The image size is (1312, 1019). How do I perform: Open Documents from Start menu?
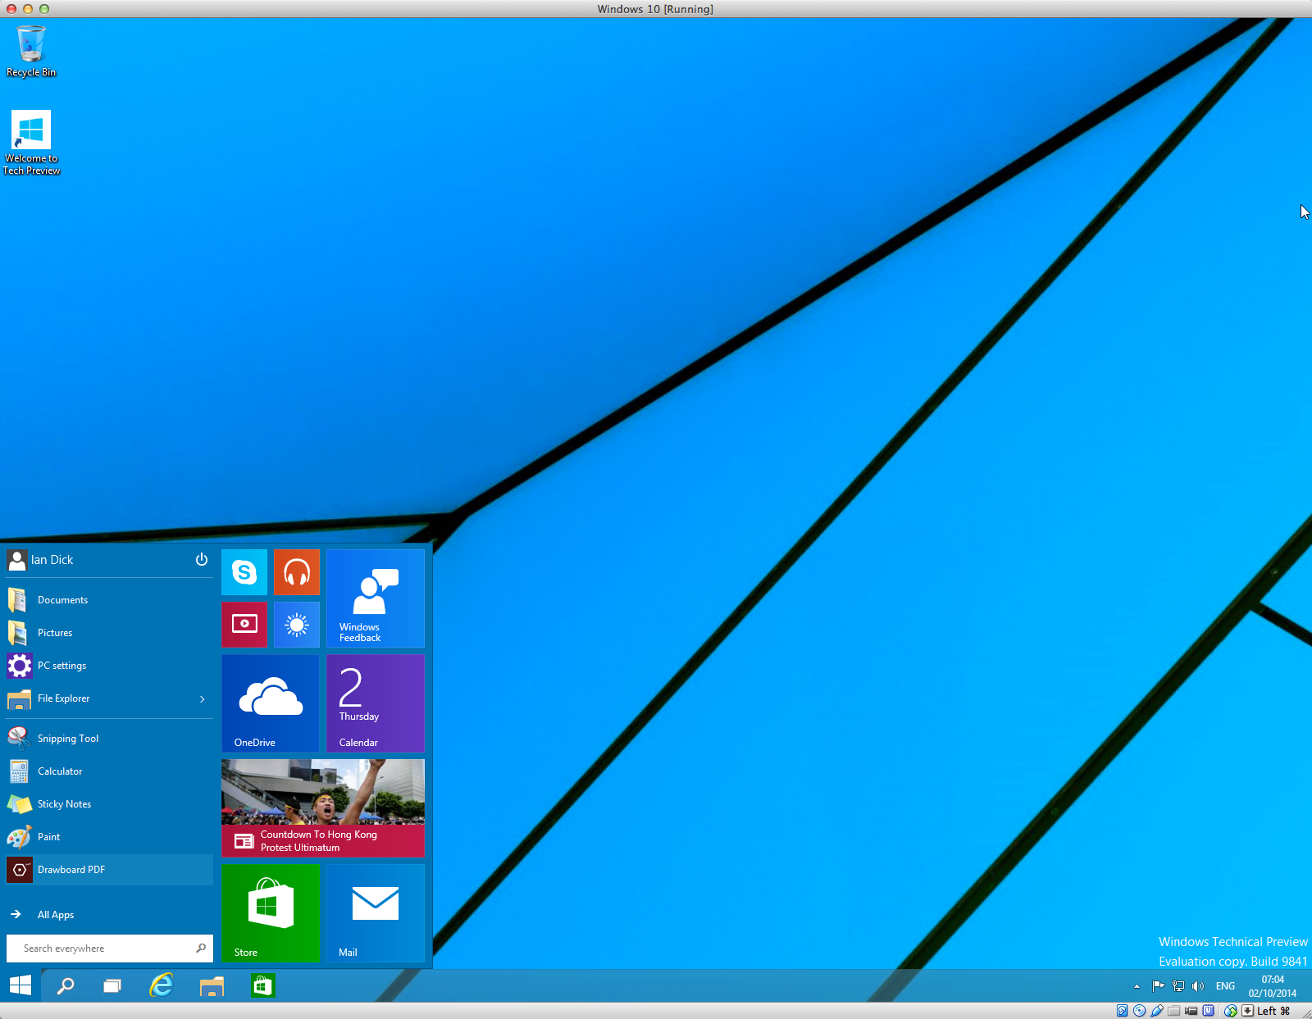point(109,600)
